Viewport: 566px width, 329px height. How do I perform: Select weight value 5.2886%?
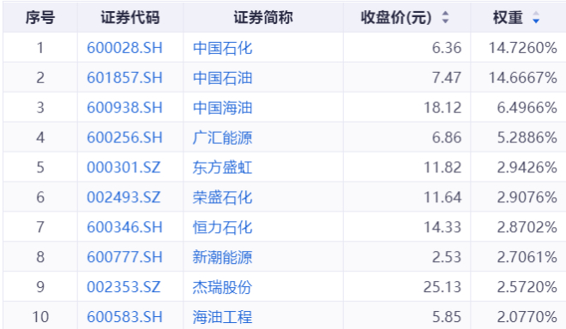[527, 137]
